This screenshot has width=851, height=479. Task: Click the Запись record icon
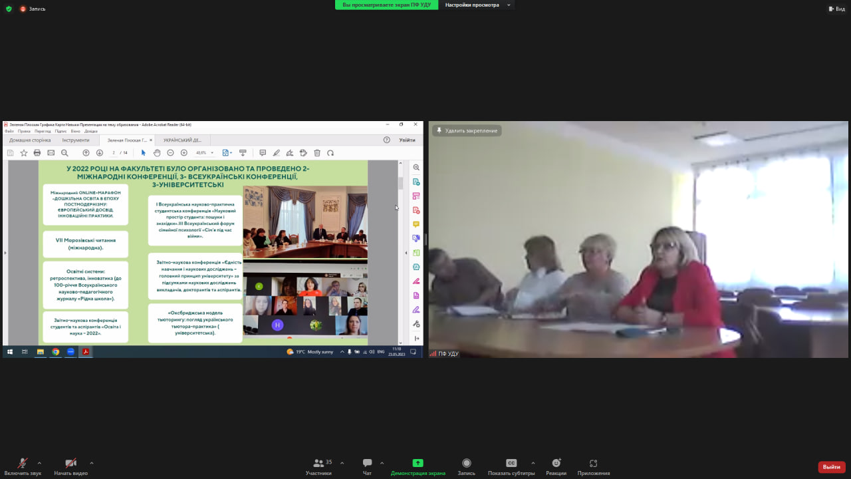click(x=466, y=464)
